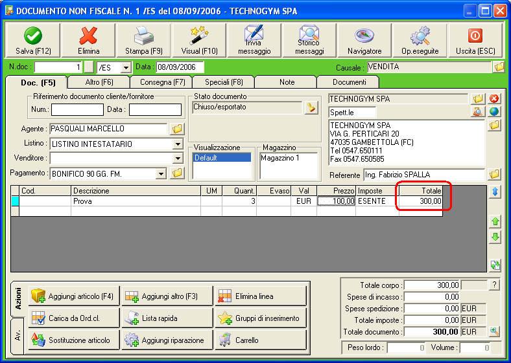The image size is (511, 363).
Task: Expand the Venditore dropdown
Action: [178, 159]
